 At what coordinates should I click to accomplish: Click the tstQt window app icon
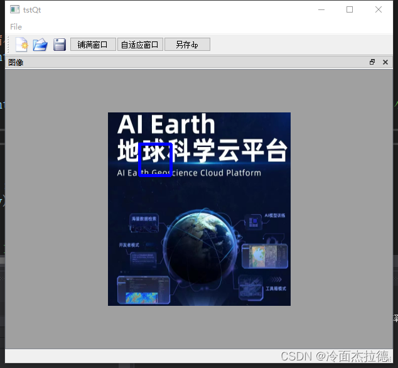point(14,9)
